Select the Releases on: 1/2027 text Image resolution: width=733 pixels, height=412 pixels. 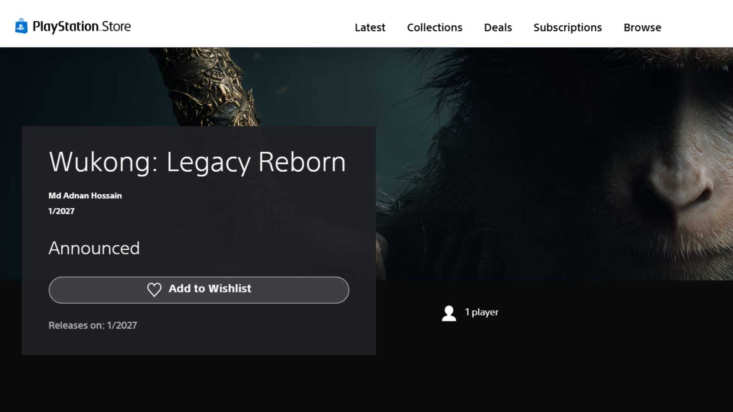(x=93, y=325)
